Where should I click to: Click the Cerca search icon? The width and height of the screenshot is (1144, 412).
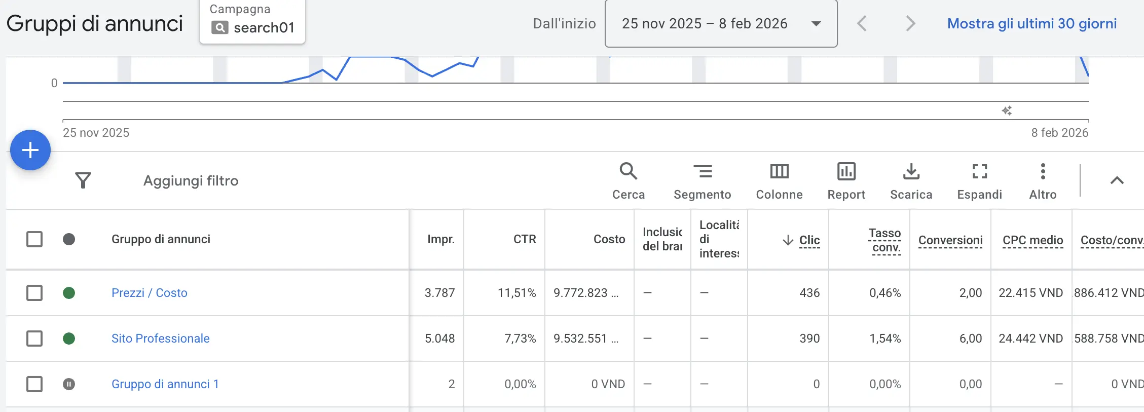coord(628,172)
